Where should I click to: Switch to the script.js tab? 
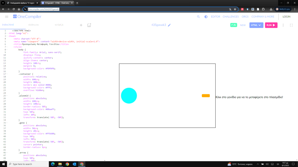59,25
